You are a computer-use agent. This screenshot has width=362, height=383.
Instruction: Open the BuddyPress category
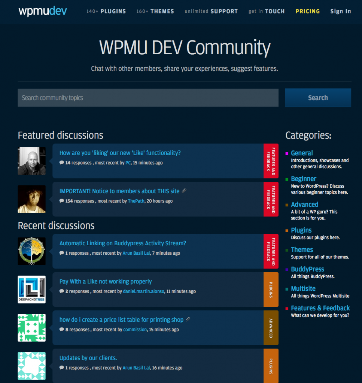pyautogui.click(x=307, y=269)
